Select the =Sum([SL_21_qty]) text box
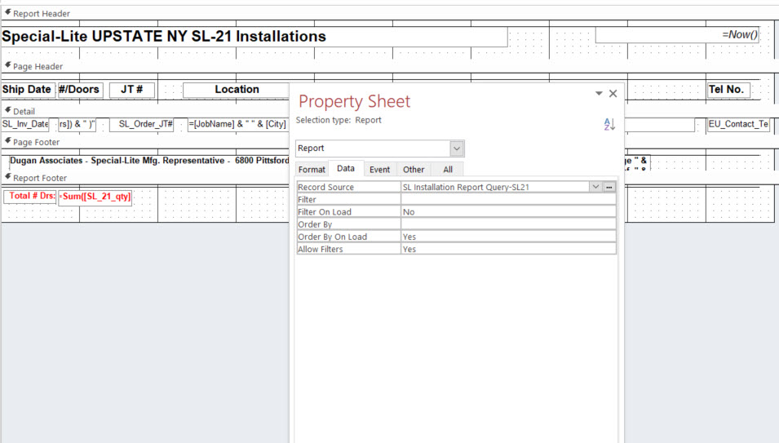The image size is (779, 443). coord(95,197)
